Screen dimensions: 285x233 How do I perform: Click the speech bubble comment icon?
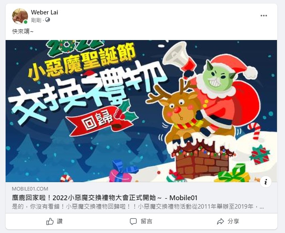(133, 221)
